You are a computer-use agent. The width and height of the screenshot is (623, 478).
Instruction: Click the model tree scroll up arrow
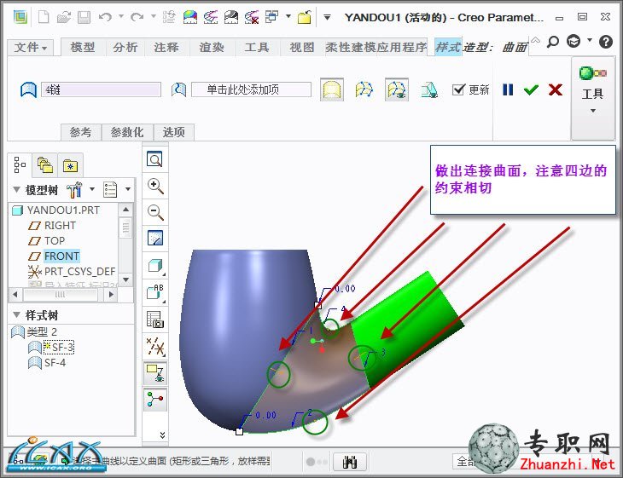click(125, 209)
